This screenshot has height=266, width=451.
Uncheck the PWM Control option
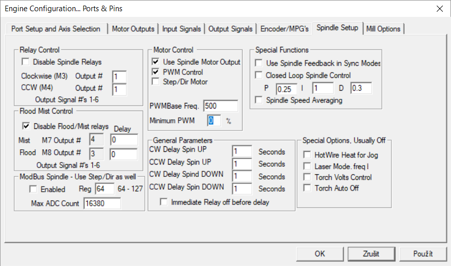156,72
